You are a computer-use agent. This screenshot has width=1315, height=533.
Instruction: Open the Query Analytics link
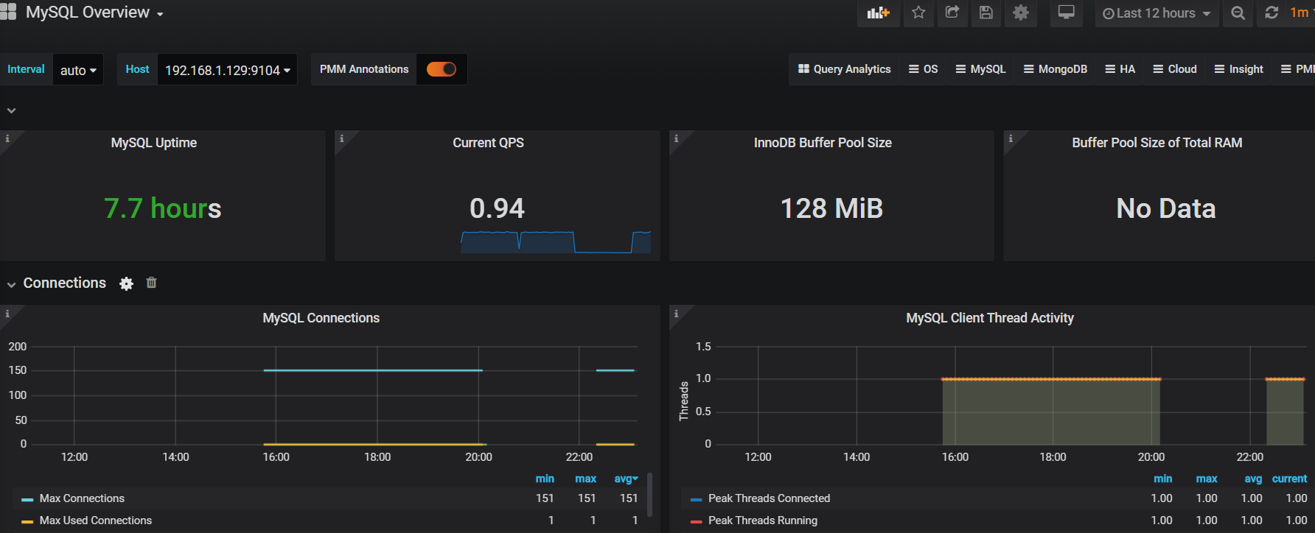tap(845, 69)
